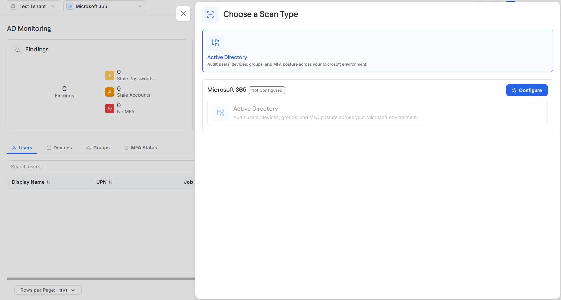Viewport: 561px width, 300px height.
Task: Click the orange Stale Accounts icon
Action: point(110,92)
